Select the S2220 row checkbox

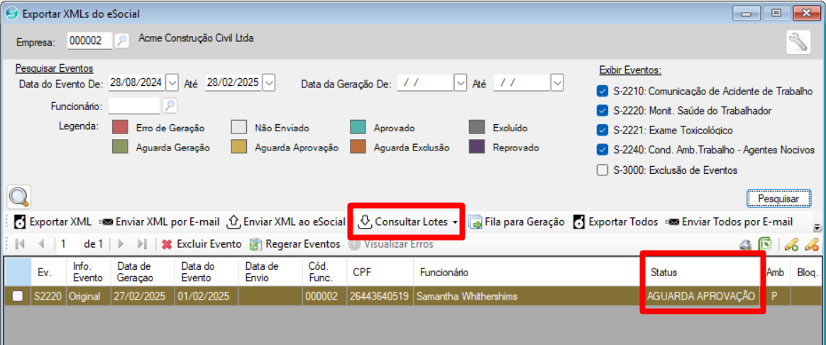click(17, 296)
